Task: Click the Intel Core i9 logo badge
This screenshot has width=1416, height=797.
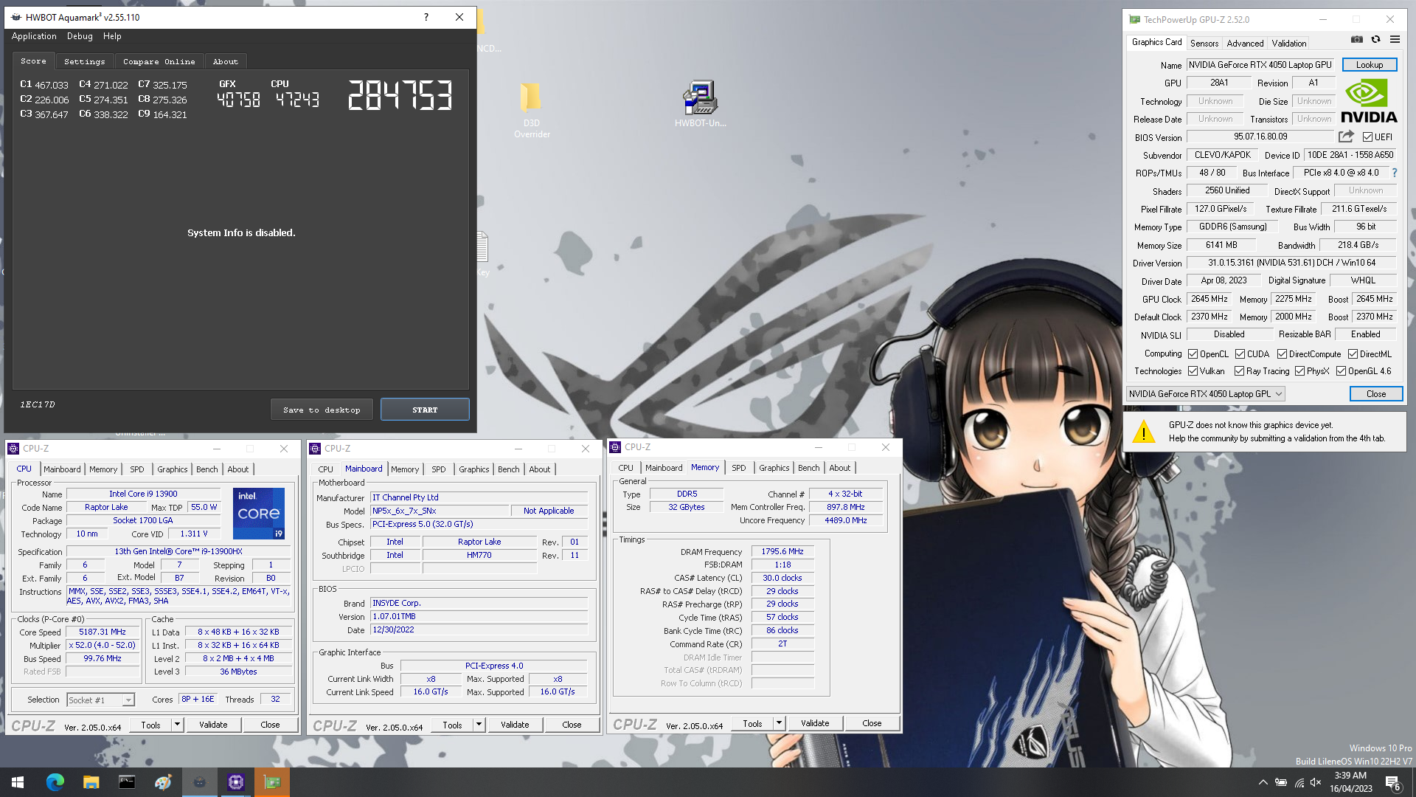Action: tap(258, 514)
